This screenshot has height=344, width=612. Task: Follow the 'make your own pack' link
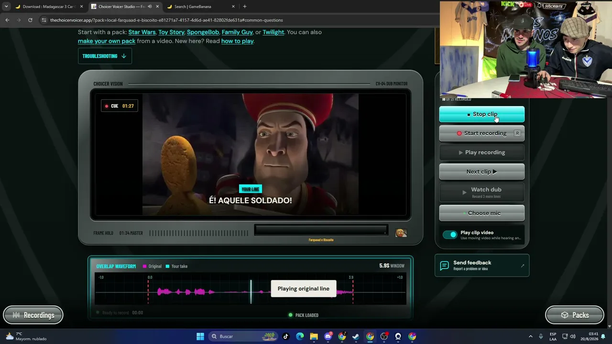tap(107, 41)
